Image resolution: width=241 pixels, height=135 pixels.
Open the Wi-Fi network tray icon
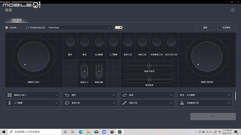pyautogui.click(x=207, y=132)
